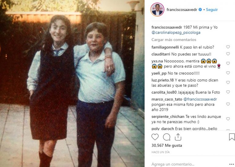Click the blue verified badge
The height and width of the screenshot is (167, 235).
[200, 9]
